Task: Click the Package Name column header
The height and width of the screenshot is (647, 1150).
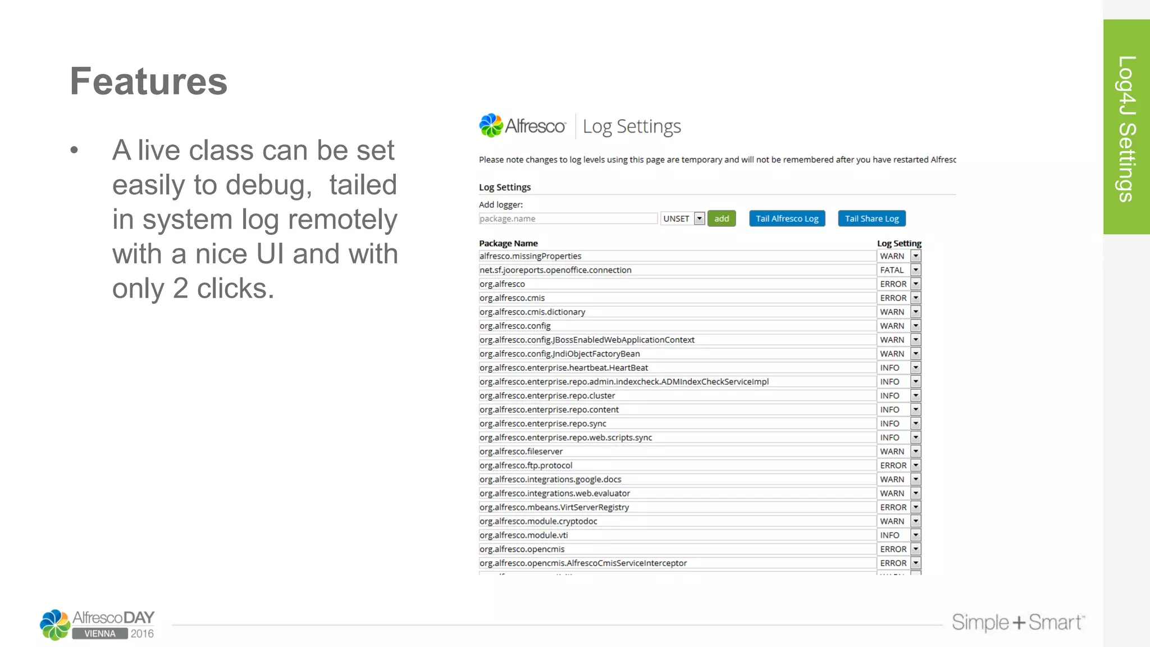Action: click(x=508, y=243)
